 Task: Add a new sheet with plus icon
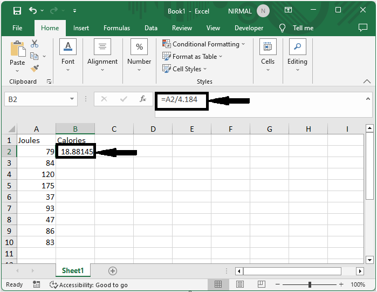tap(113, 271)
